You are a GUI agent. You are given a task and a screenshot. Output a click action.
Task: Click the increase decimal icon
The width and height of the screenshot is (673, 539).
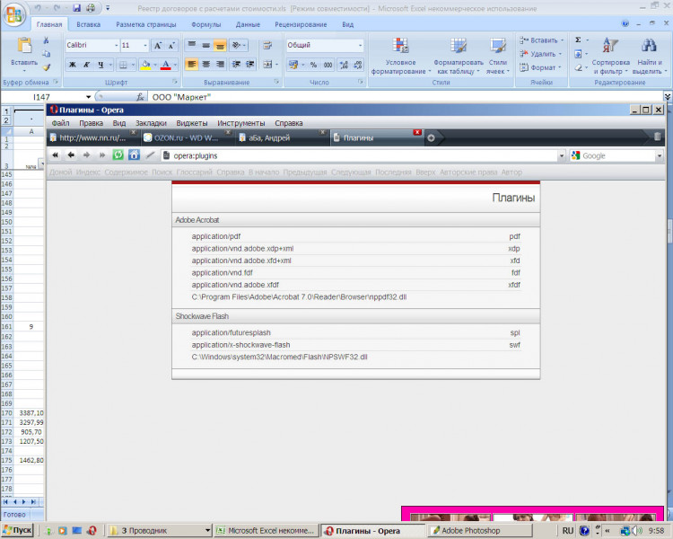[344, 65]
